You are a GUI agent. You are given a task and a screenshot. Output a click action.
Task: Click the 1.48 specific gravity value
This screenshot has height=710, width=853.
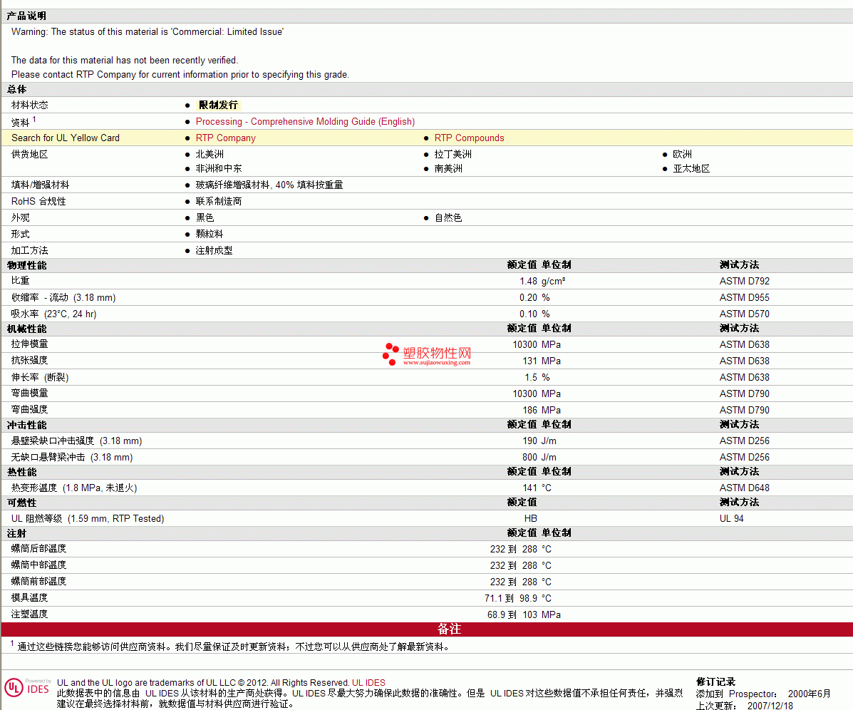(528, 282)
